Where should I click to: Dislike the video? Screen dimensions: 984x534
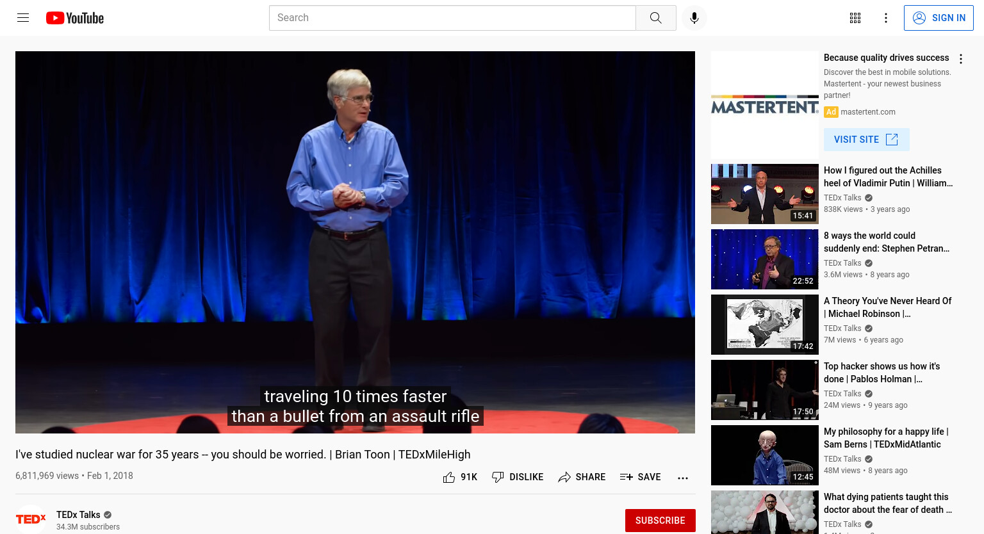point(518,477)
